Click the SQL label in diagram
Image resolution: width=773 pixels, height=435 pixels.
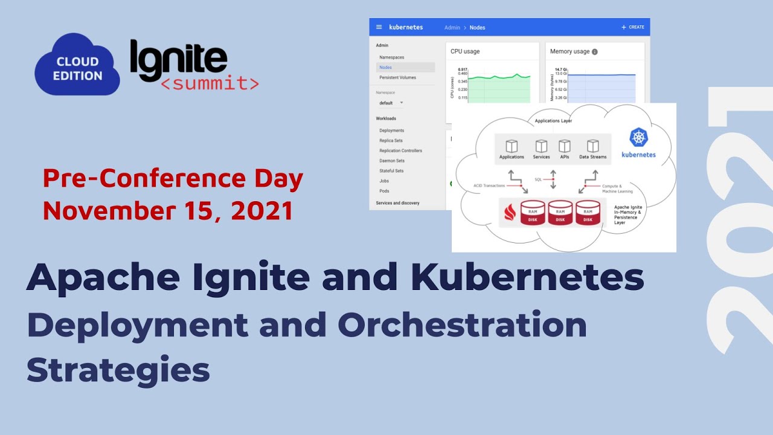538,179
